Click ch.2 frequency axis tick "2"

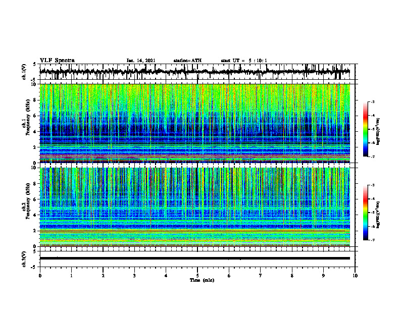[35, 231]
